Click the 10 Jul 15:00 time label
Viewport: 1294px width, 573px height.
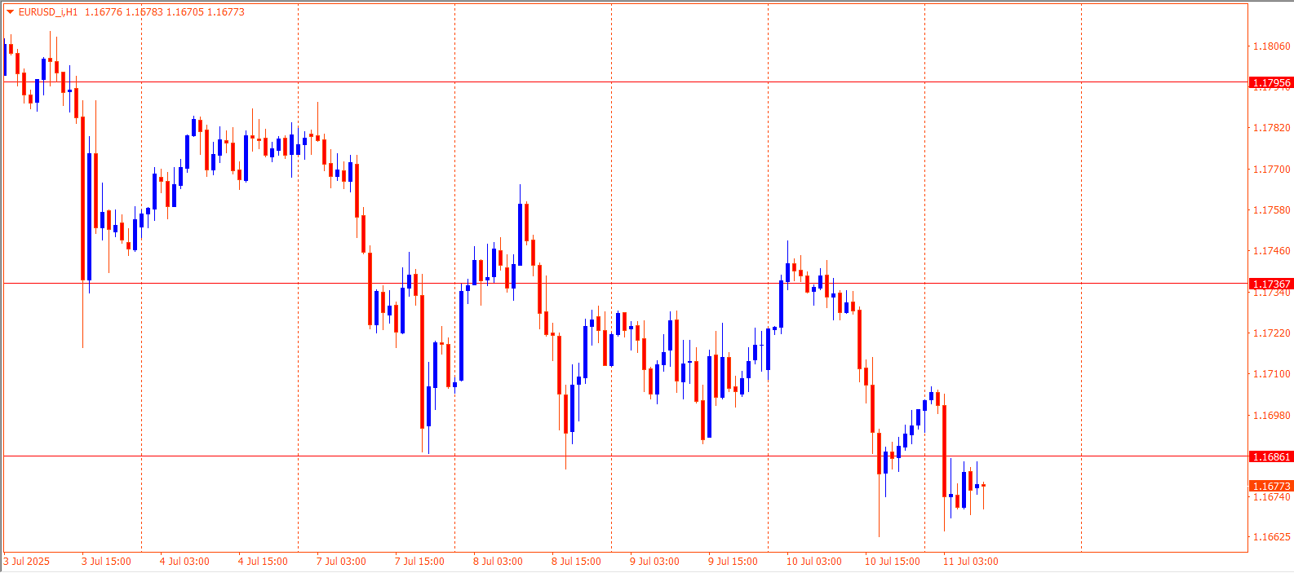[893, 562]
